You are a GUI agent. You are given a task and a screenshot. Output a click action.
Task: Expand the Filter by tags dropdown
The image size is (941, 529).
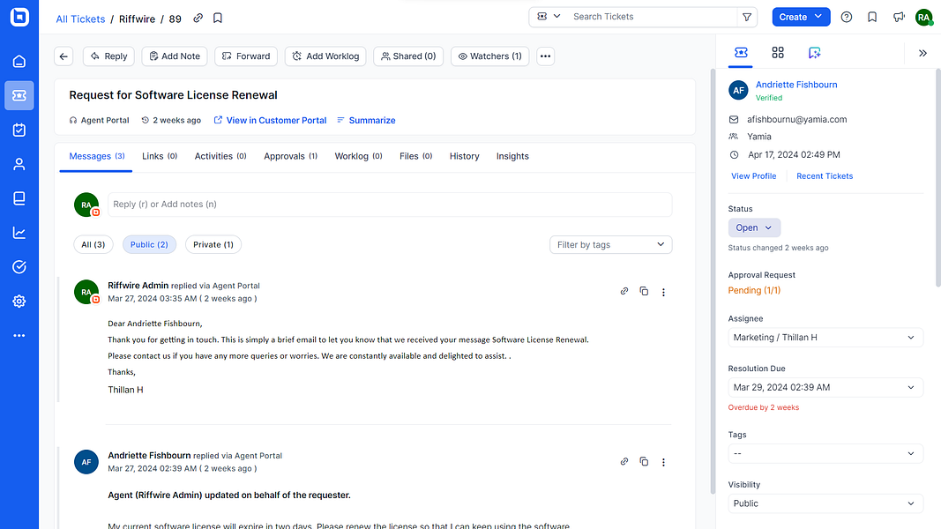(x=610, y=245)
